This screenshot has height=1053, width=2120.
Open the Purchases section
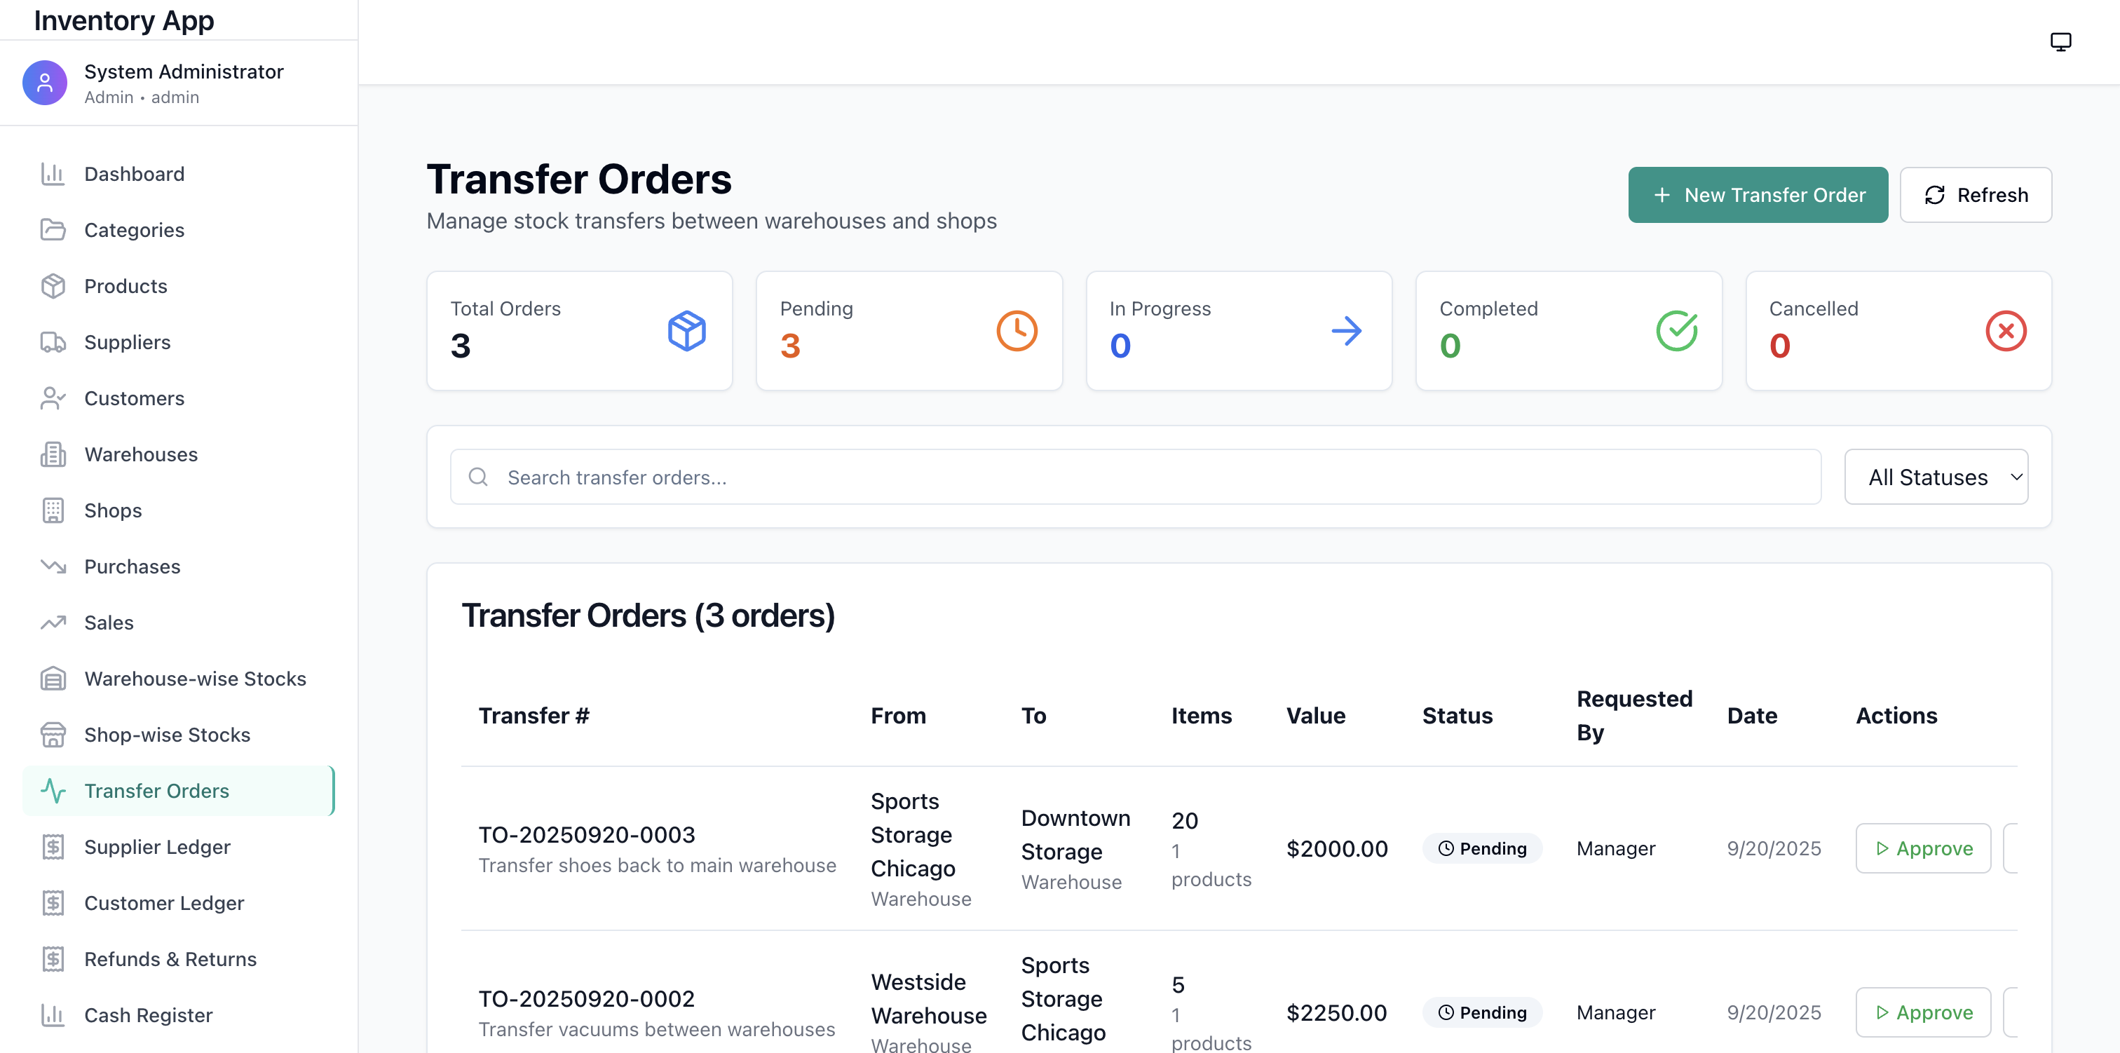[179, 566]
